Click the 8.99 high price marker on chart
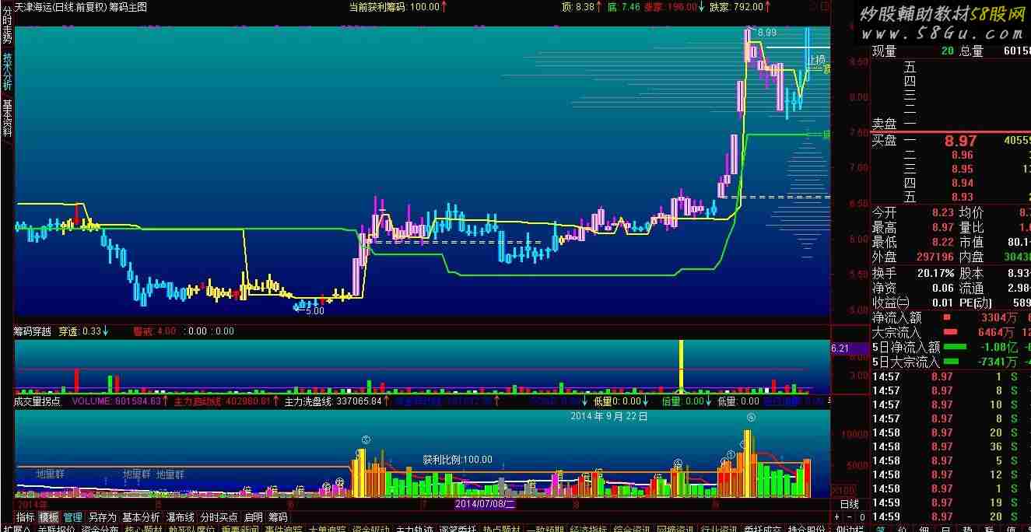The image size is (1031, 532). pos(766,33)
